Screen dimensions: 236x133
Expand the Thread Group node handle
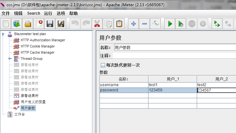click(x=10, y=59)
